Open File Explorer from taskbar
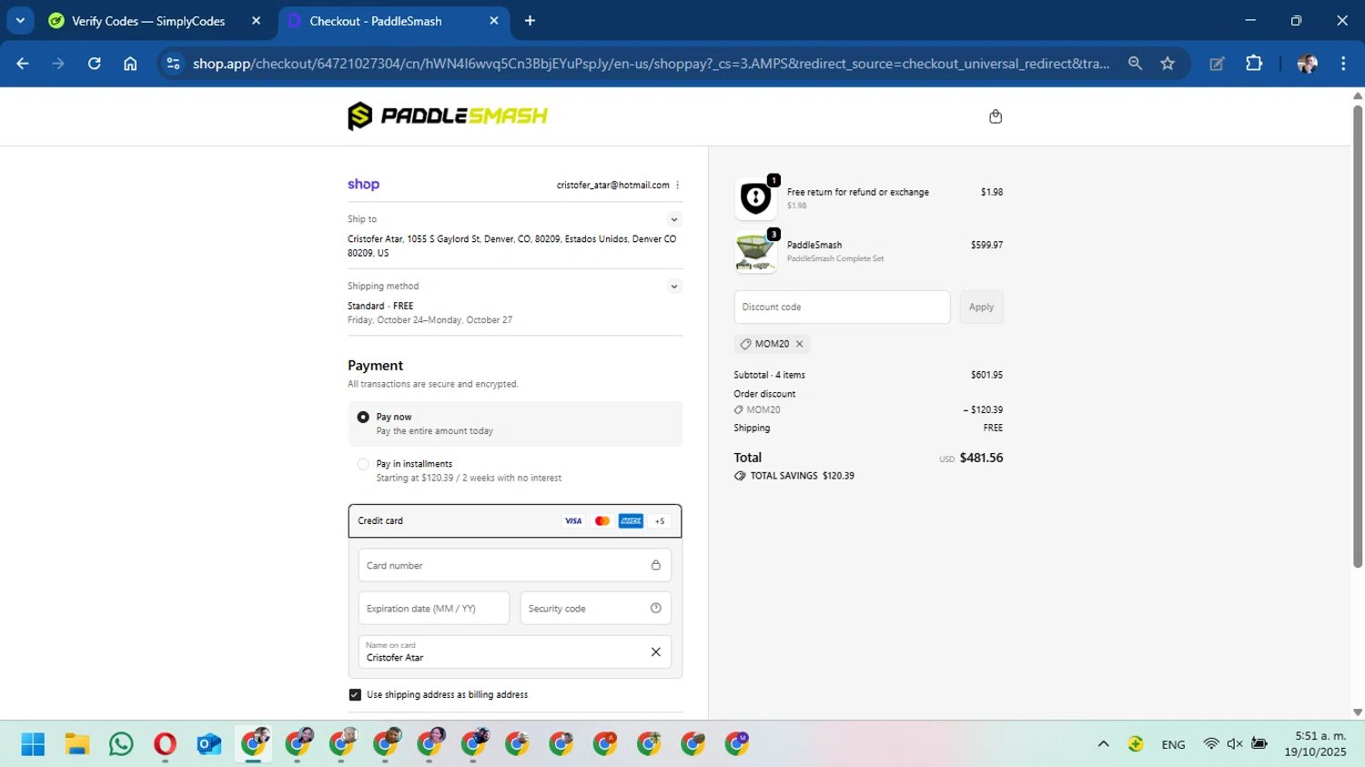This screenshot has height=767, width=1365. pos(77,744)
